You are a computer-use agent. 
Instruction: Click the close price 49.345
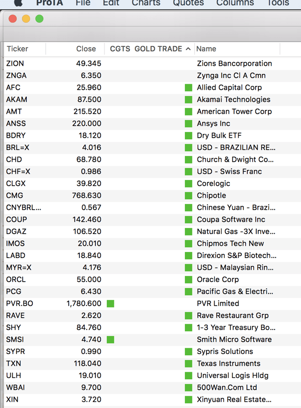[88, 63]
